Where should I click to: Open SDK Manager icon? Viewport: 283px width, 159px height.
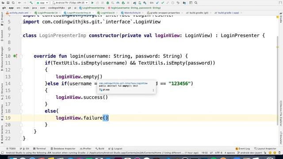[x=145, y=3]
